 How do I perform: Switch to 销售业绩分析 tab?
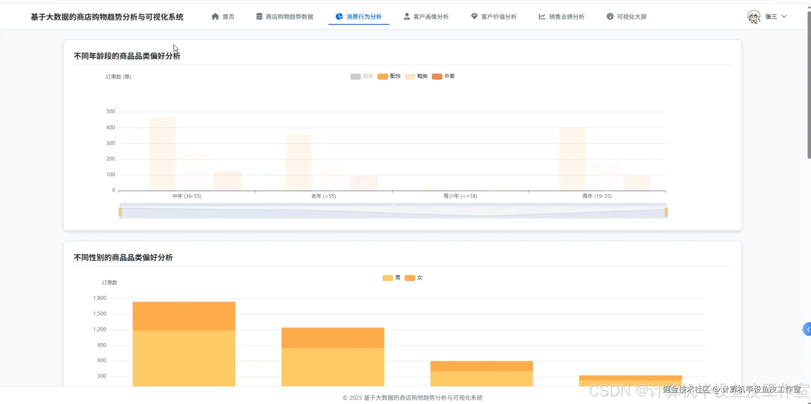click(x=566, y=16)
